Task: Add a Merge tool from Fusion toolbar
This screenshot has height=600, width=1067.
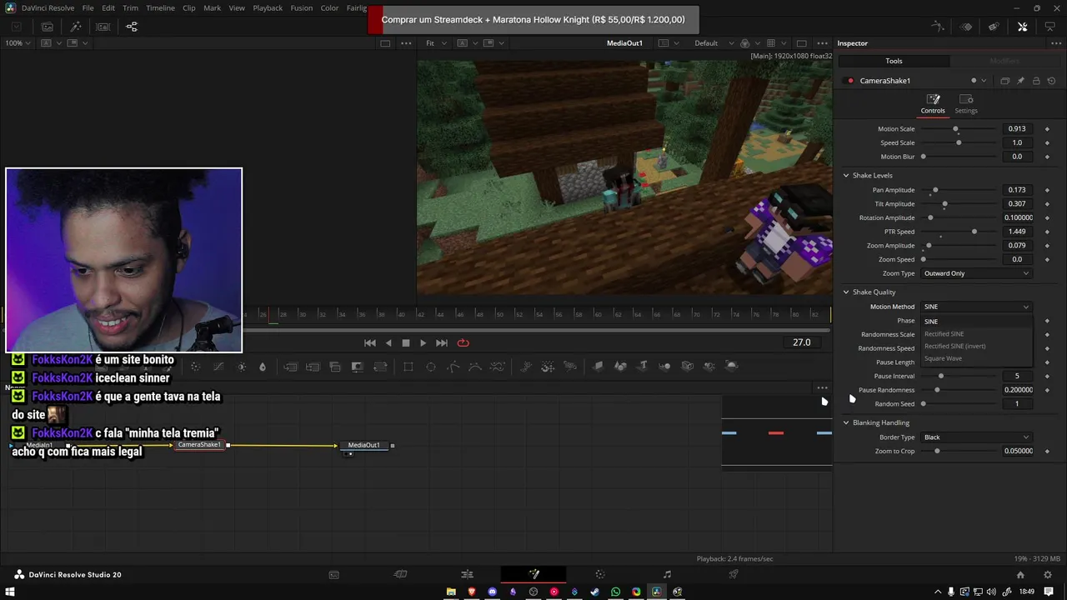Action: click(290, 367)
